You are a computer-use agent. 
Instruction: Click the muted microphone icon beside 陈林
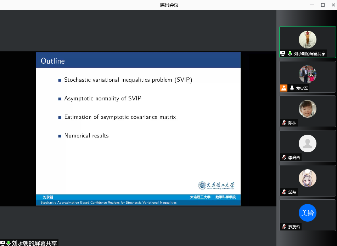pos(284,123)
